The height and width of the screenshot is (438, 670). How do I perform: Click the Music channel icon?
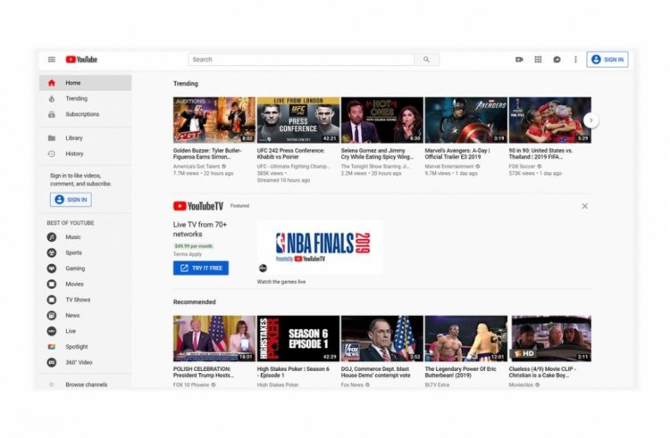tap(52, 237)
